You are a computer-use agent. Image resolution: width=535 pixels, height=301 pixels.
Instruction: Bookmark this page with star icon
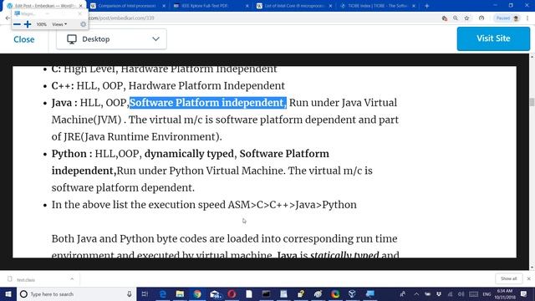pos(466,18)
